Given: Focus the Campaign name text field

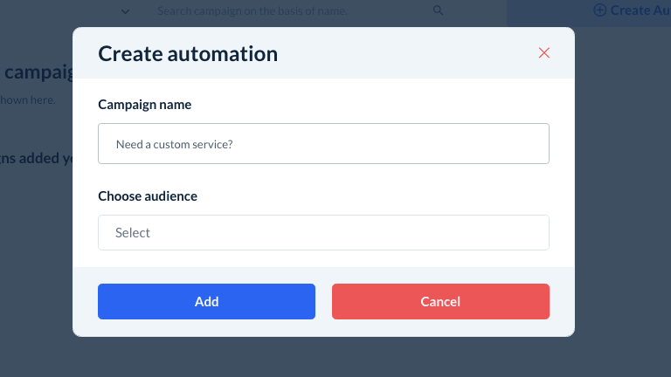Looking at the screenshot, I should (323, 144).
